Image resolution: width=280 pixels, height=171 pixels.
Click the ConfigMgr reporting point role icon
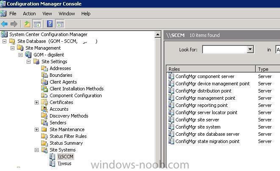pos(171,105)
